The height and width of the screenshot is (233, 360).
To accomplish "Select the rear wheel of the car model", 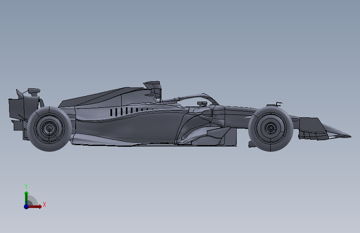I will point(49,129).
